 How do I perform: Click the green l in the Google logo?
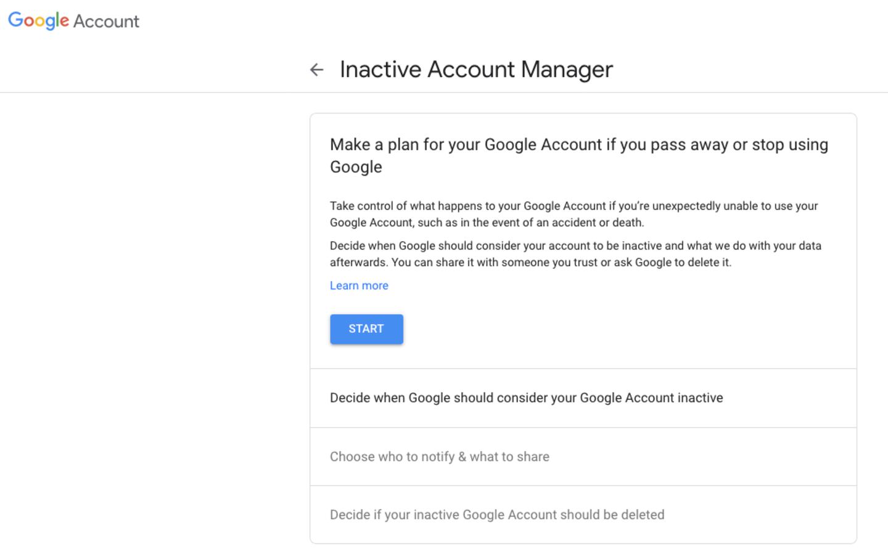coord(57,20)
